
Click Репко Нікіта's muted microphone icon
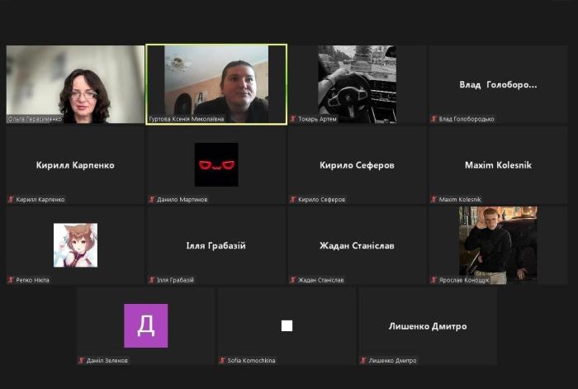coord(11,280)
